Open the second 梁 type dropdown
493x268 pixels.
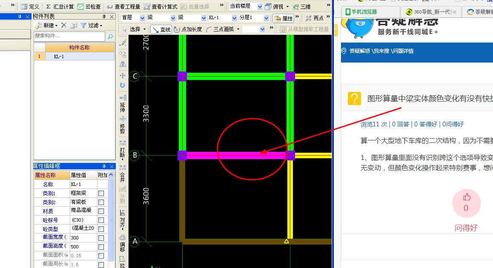click(204, 18)
